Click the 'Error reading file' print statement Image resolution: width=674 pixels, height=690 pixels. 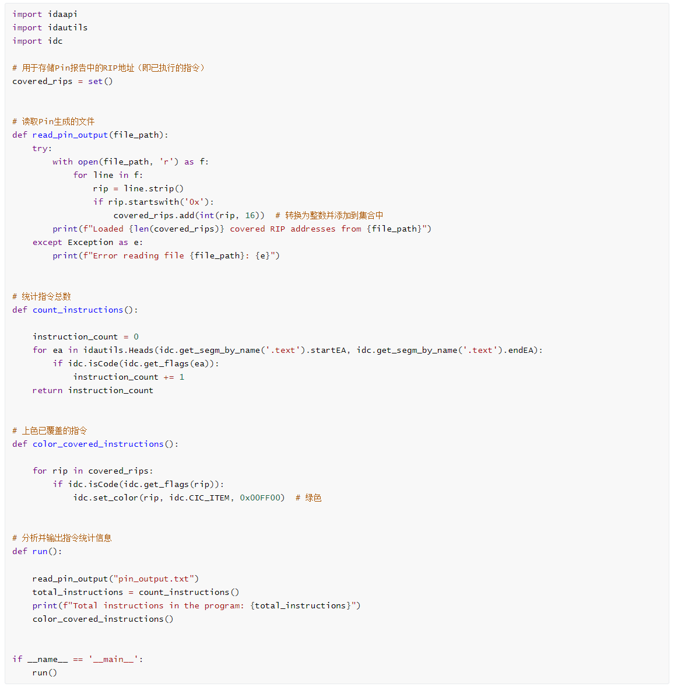point(166,255)
